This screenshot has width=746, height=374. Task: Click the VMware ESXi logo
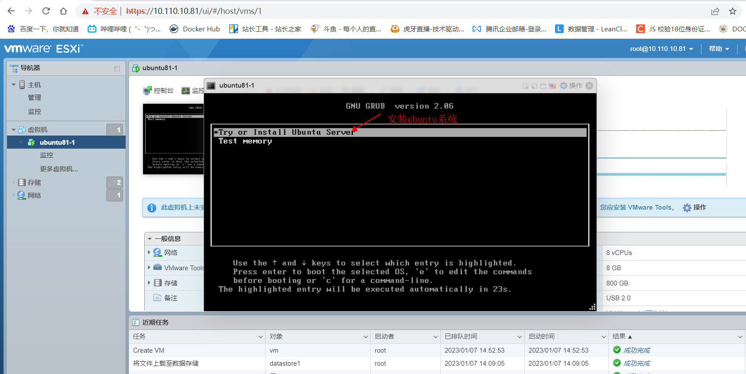click(x=44, y=48)
